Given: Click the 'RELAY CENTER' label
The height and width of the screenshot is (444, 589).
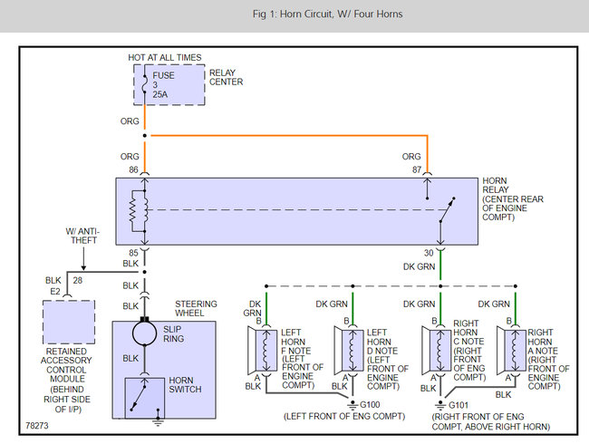Looking at the screenshot, I should tap(226, 77).
